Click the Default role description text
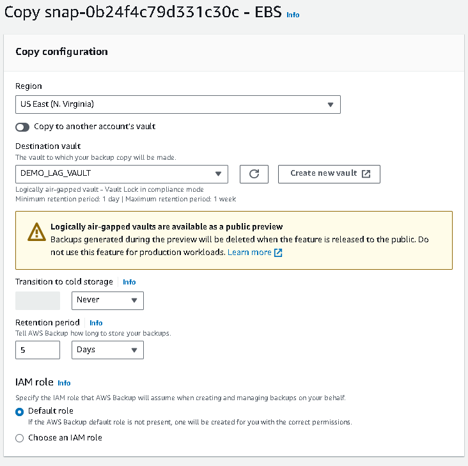This screenshot has width=468, height=466. 190,423
